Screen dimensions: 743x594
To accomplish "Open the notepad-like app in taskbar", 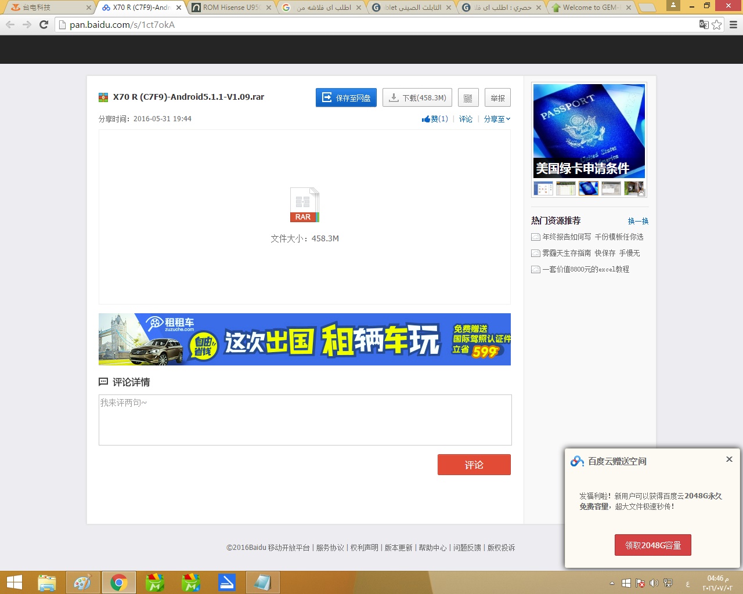I will coord(262,582).
